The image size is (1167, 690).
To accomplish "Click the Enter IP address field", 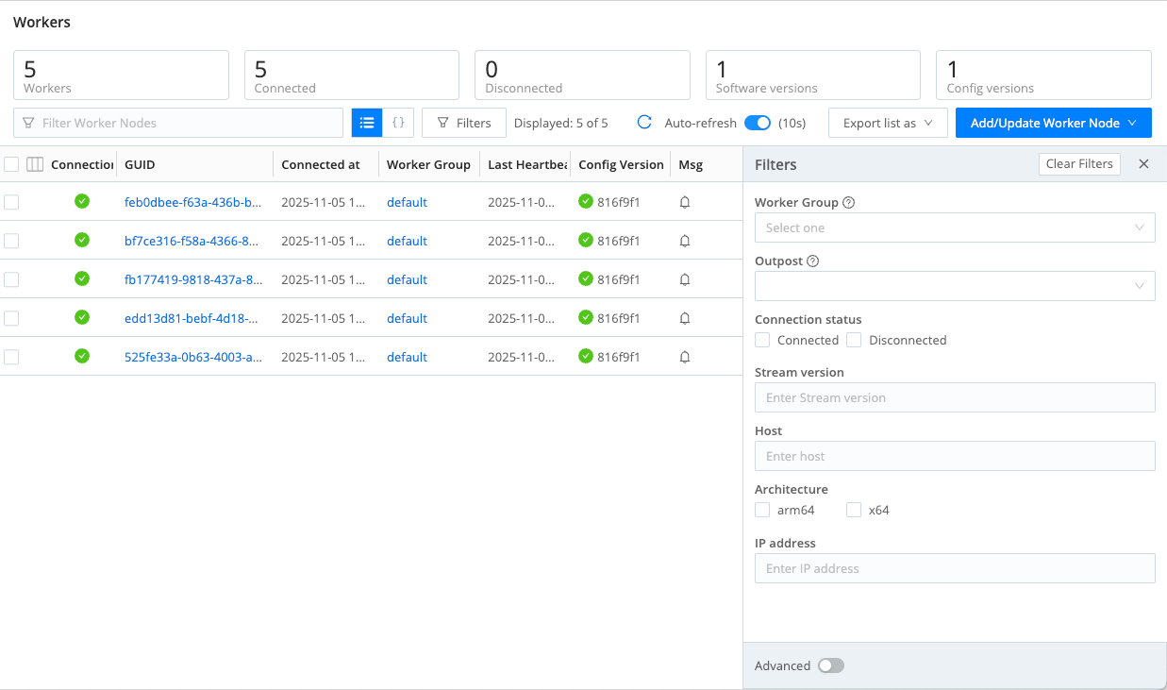I will [x=955, y=568].
